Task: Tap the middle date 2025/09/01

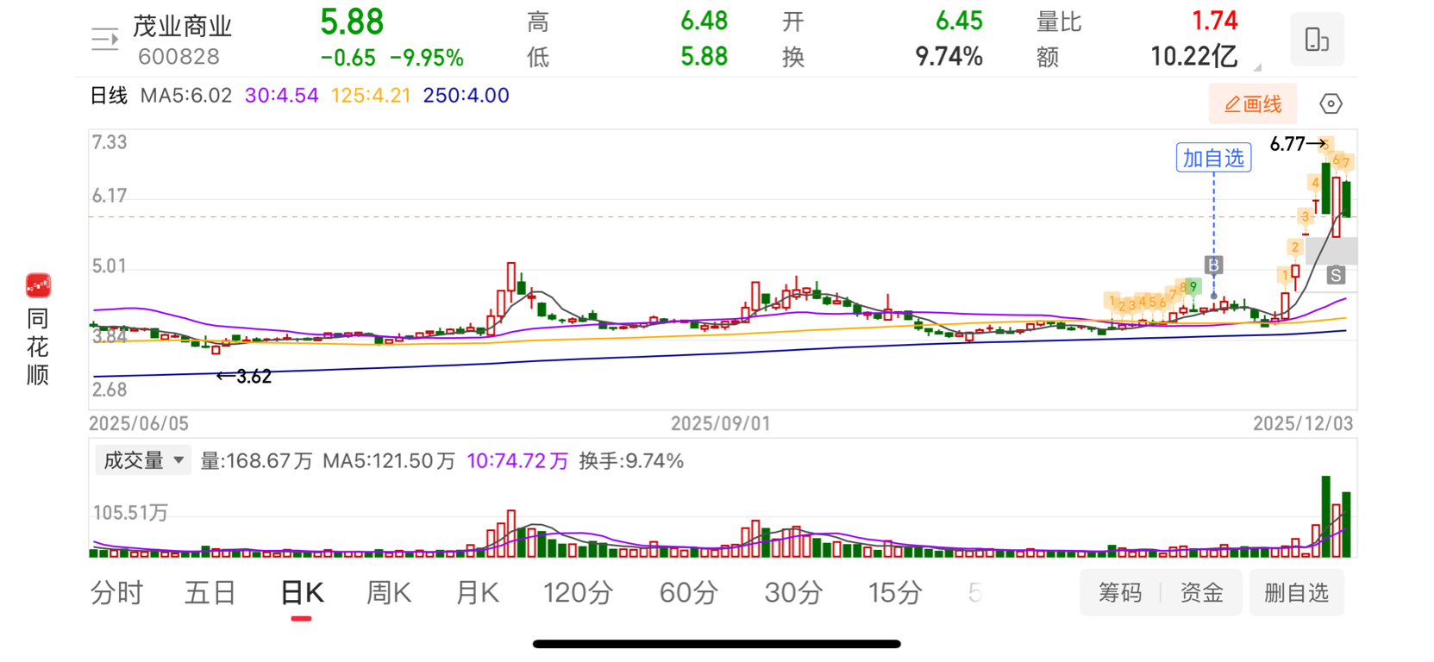Action: pyautogui.click(x=721, y=423)
